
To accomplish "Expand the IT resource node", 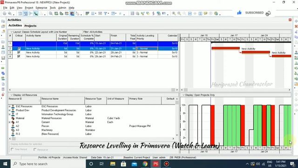I will (x=9, y=114).
